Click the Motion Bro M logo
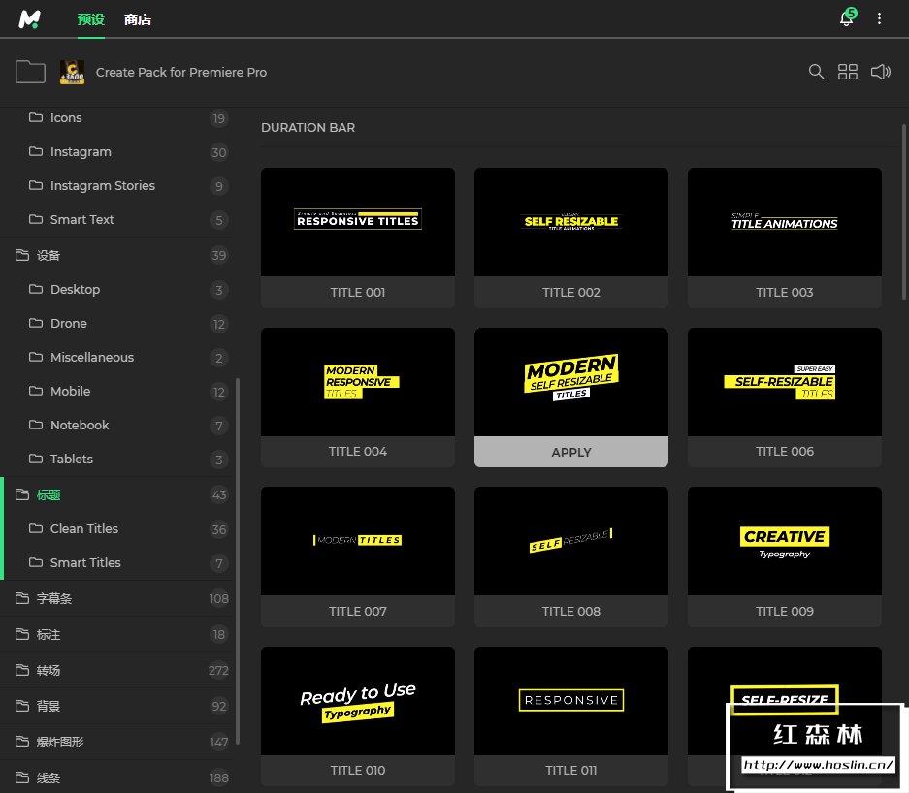The width and height of the screenshot is (909, 793). tap(29, 19)
